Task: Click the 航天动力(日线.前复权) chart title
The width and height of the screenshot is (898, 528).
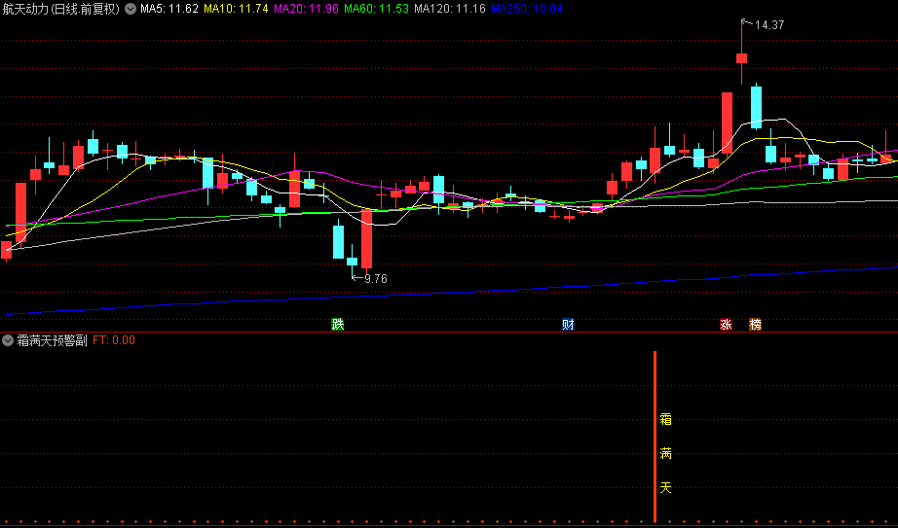Action: 60,9
